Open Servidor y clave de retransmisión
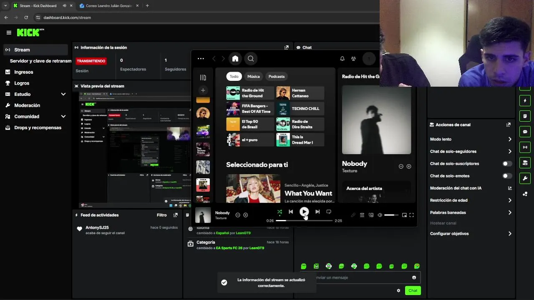Viewport: 534px width, 300px height. point(40,61)
